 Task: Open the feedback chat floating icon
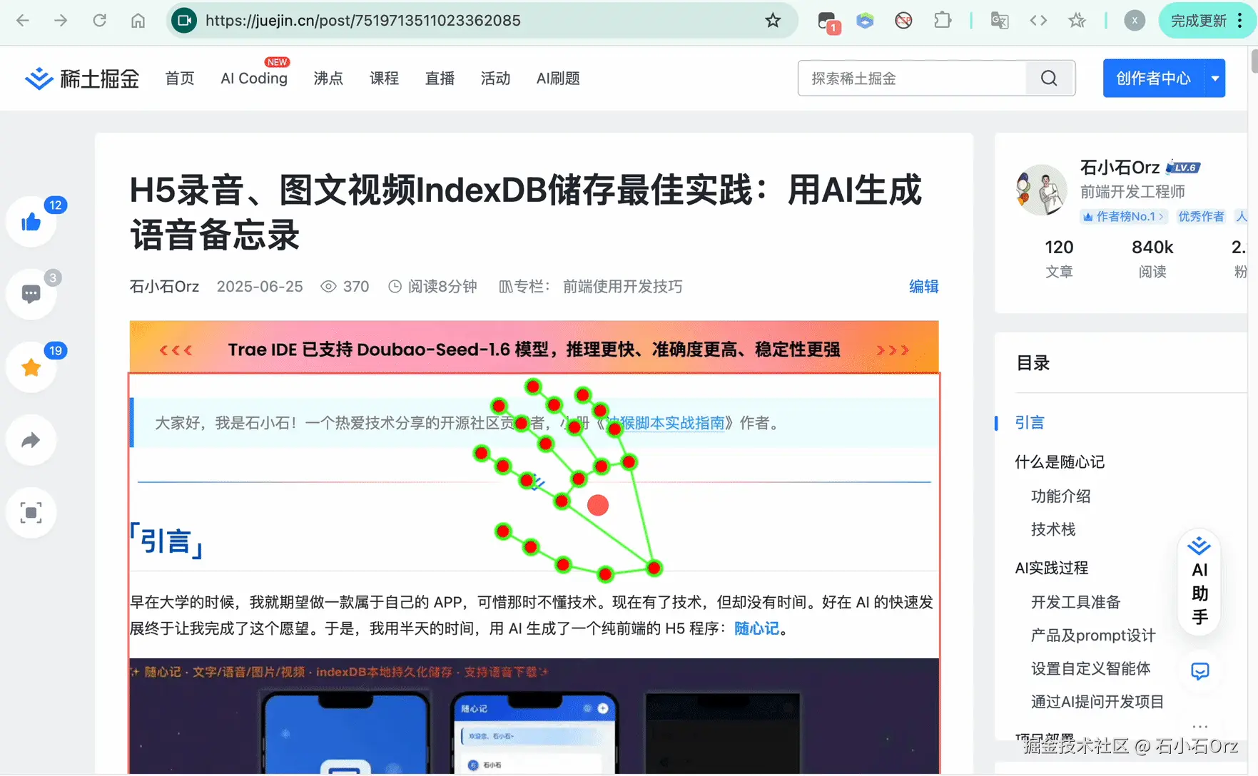(1200, 671)
